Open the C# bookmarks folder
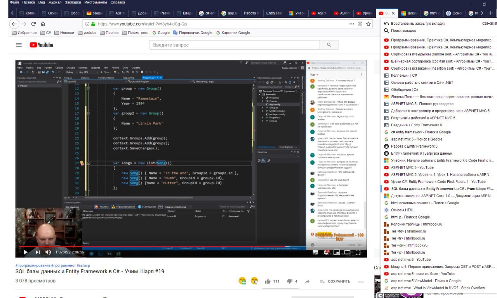497x298 pixels. tap(45, 33)
